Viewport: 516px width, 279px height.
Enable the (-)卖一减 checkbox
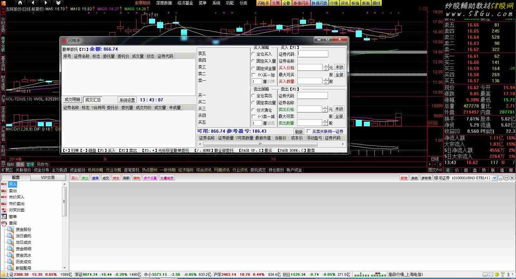coord(253,117)
